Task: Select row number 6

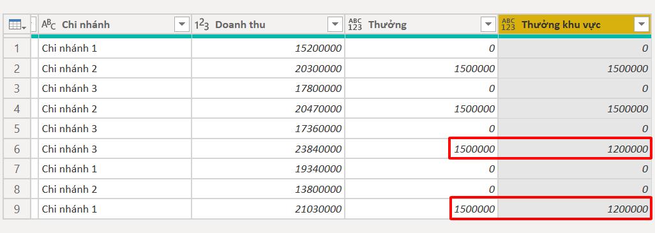Action: 17,149
